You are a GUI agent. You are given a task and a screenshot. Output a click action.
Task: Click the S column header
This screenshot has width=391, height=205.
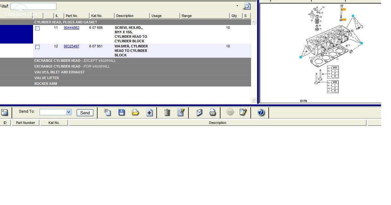pyautogui.click(x=246, y=16)
